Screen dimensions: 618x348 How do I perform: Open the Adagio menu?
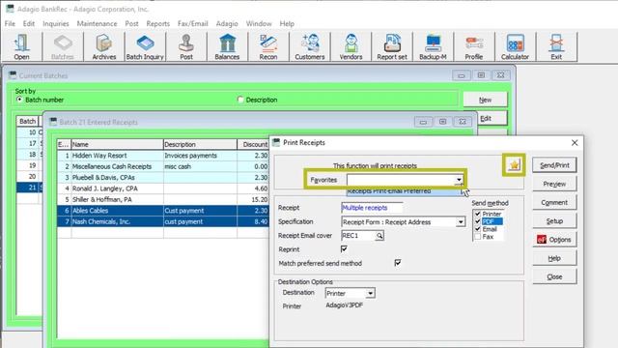click(227, 23)
